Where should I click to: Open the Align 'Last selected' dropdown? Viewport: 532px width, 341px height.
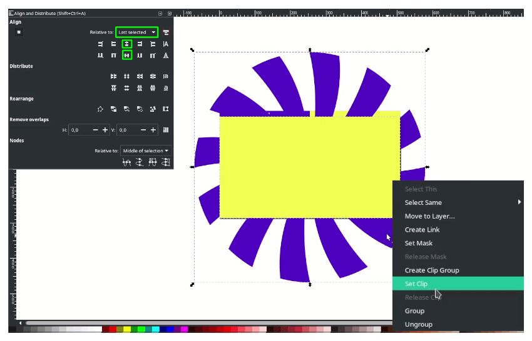pos(136,32)
